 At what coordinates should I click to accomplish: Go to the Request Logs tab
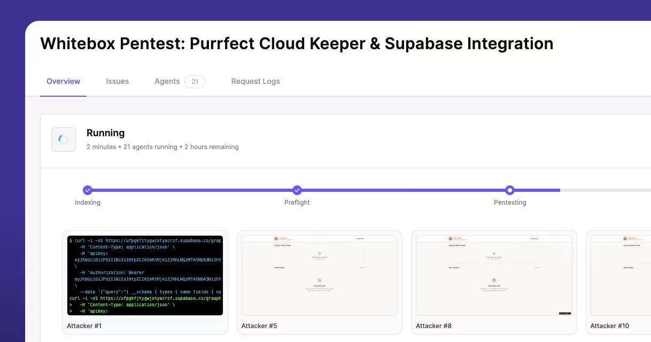(x=255, y=82)
